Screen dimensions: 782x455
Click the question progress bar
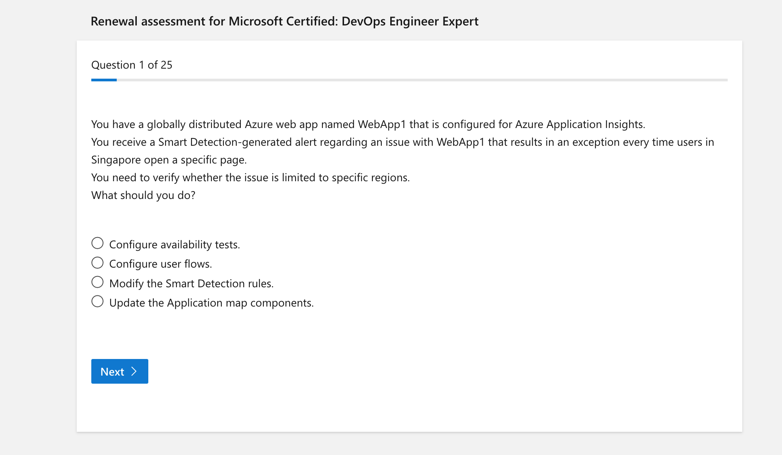tap(409, 80)
